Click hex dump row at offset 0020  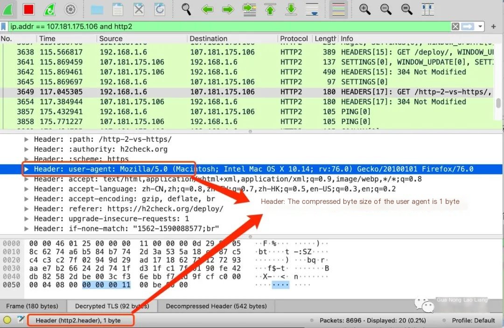coord(166,260)
